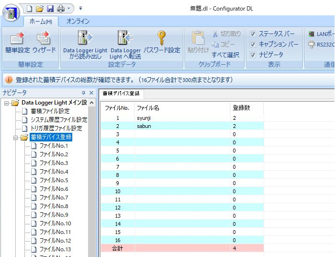335x257 pixels.
Task: Customize quick access toolbar dropdown
Action: 80,9
